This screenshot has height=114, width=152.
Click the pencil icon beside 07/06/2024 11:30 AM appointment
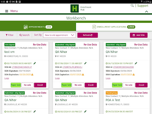pos(85,63)
